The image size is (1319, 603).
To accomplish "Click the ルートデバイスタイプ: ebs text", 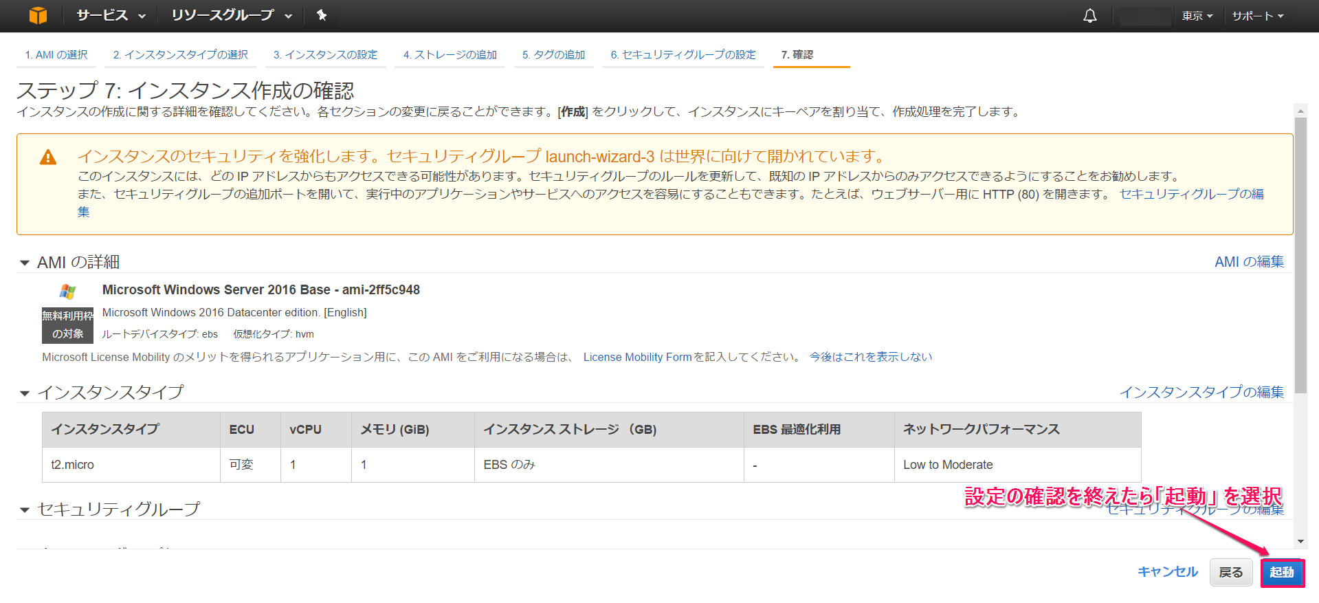I will coord(160,334).
